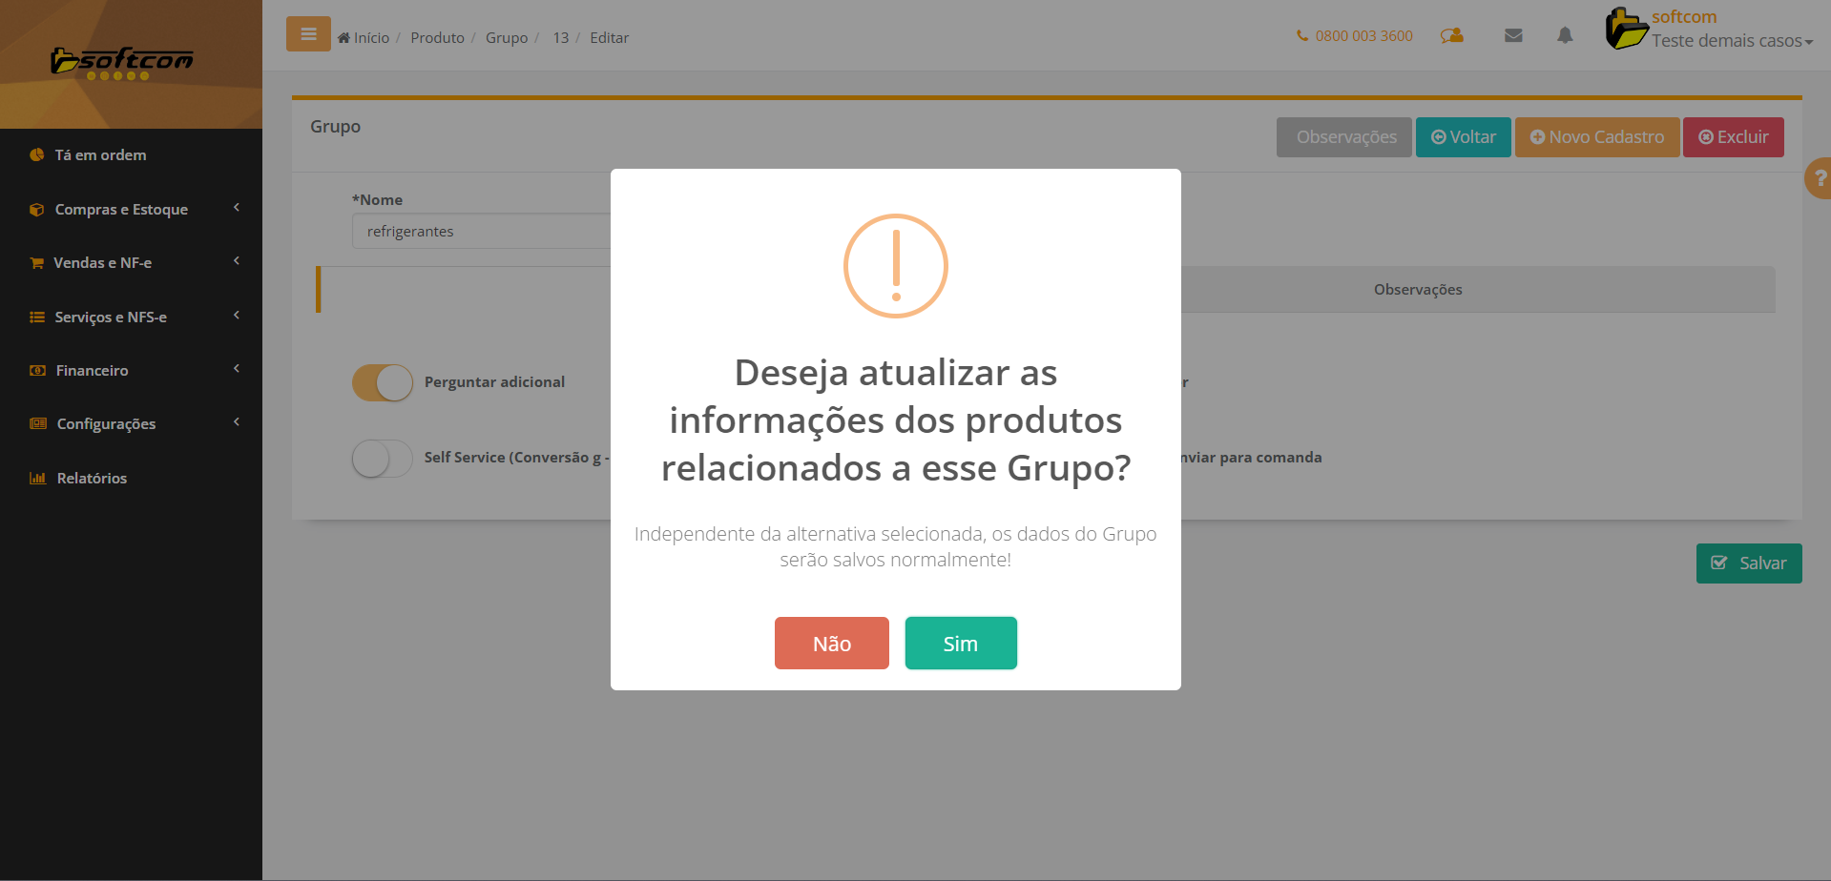Click the phone number 0800 003 3600
Image resolution: width=1831 pixels, height=881 pixels.
1355,36
